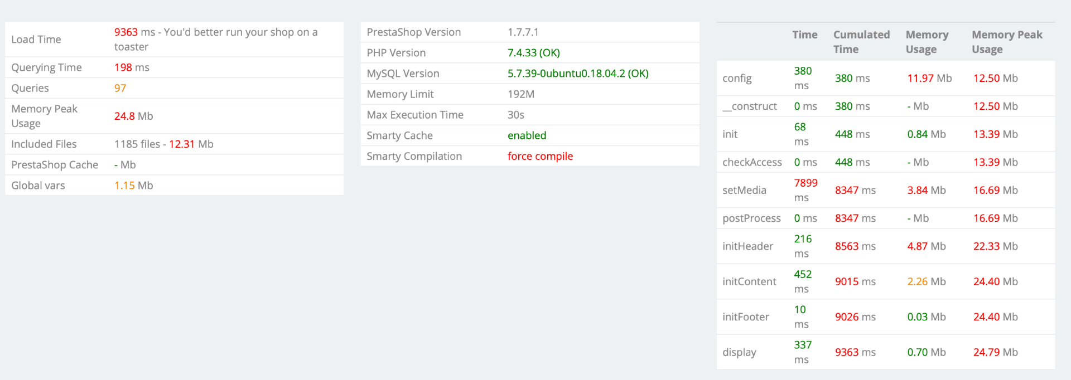Select the setMedia row label
The image size is (1071, 380).
744,190
